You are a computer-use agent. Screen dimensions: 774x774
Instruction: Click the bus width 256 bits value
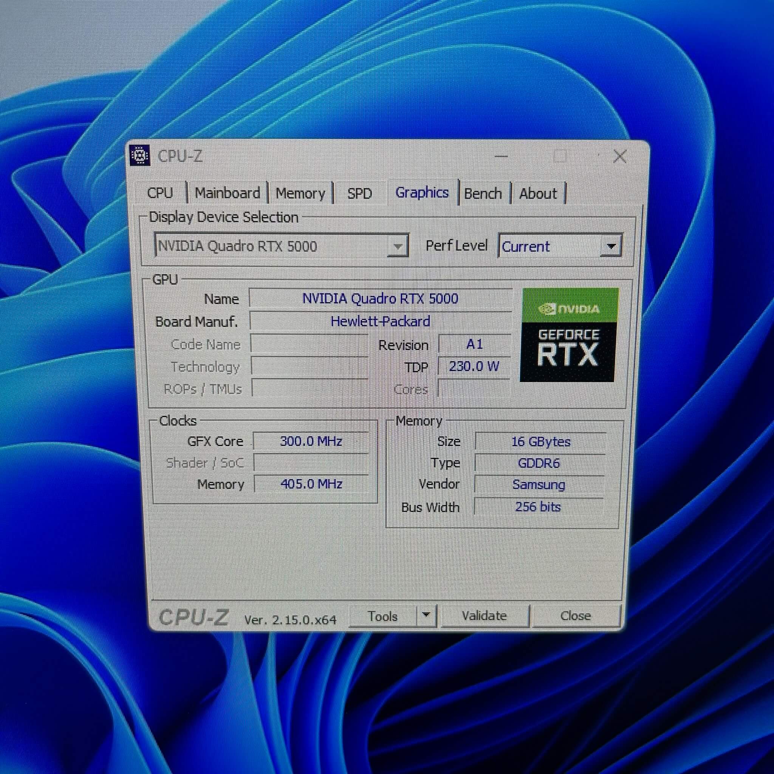pyautogui.click(x=538, y=507)
